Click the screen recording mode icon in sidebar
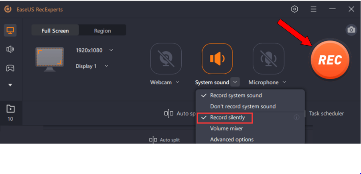 pos(10,30)
